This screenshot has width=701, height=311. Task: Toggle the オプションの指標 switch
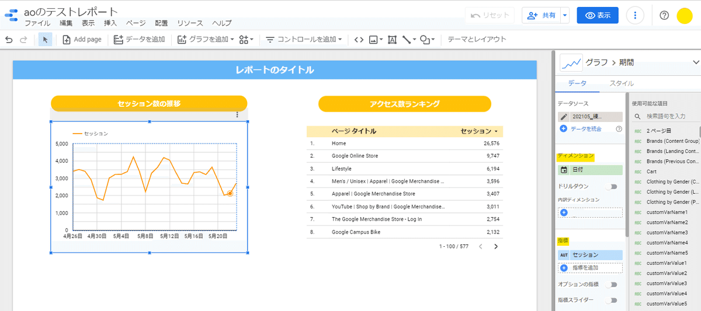click(612, 284)
